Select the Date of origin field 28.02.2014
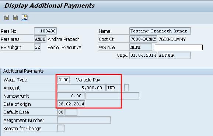The height and width of the screenshot is (136, 213). tap(71, 104)
